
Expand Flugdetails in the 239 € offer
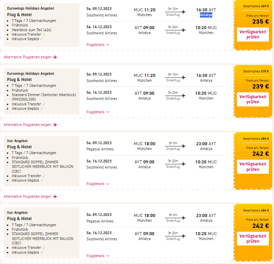tap(98, 112)
